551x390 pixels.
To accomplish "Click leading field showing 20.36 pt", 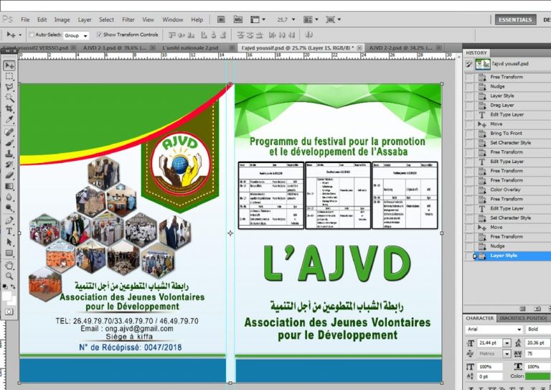I will (x=537, y=343).
